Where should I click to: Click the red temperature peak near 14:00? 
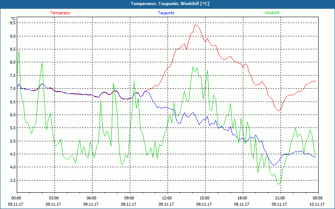(195, 25)
